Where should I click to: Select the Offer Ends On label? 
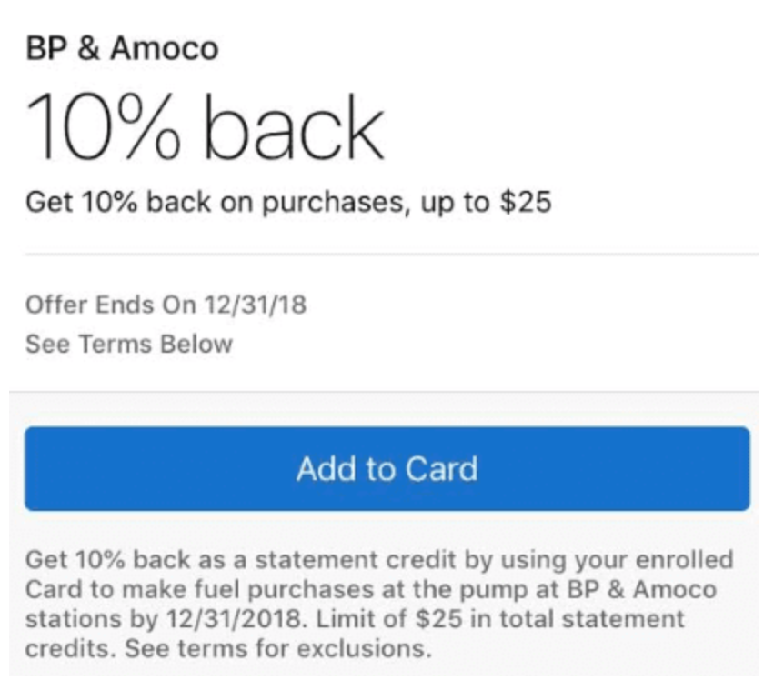click(x=105, y=305)
